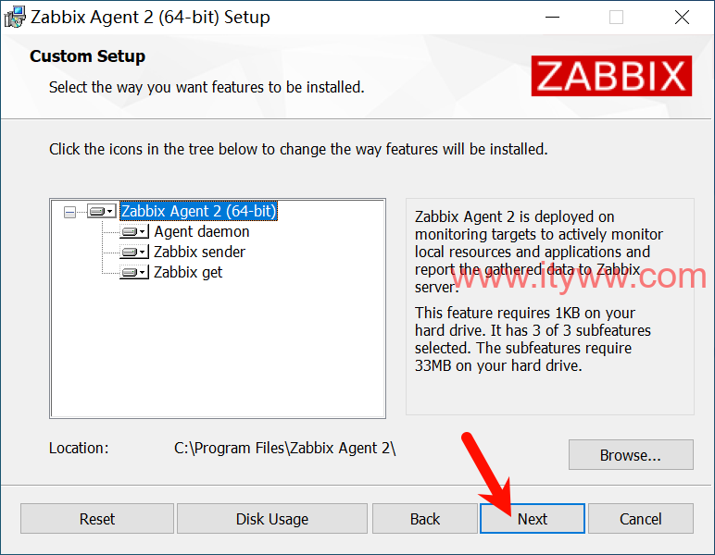The width and height of the screenshot is (715, 555).
Task: Reset the feature selections
Action: point(97,519)
